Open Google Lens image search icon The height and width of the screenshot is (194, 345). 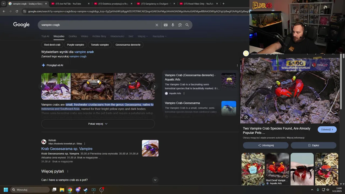point(180,25)
